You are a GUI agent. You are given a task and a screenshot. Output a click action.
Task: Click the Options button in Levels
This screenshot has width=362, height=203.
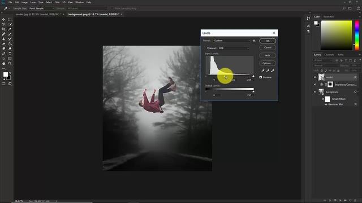pos(268,63)
